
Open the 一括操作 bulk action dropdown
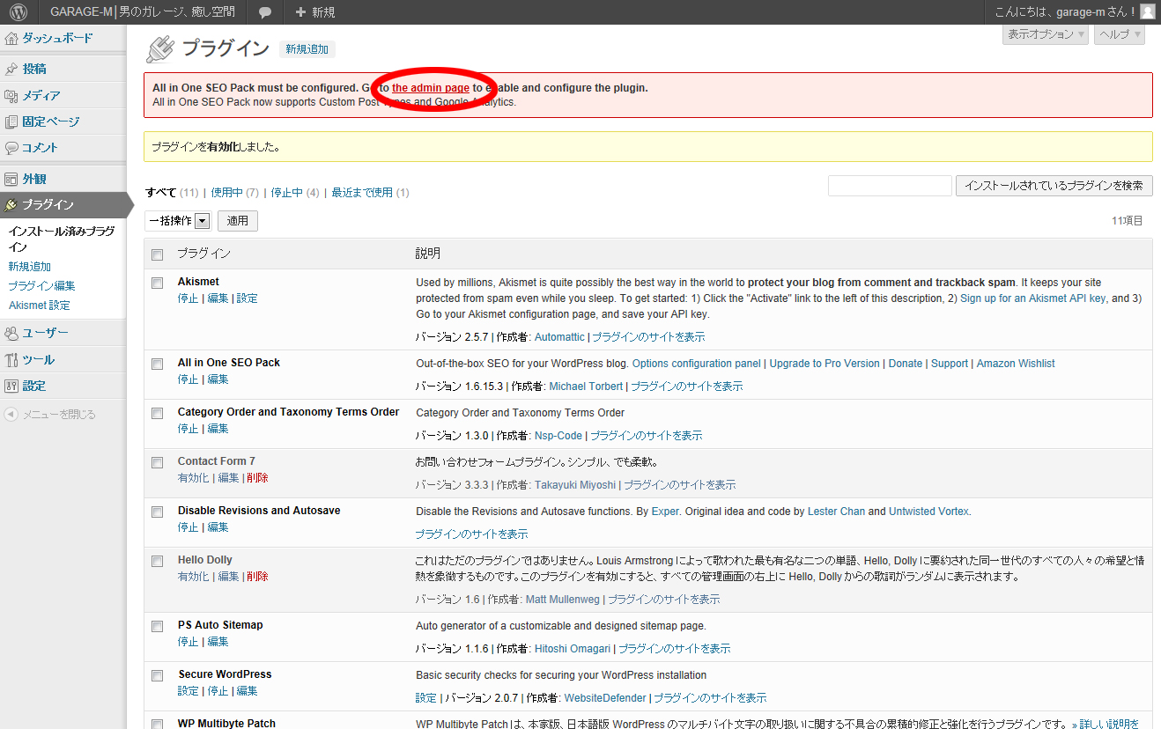[x=178, y=221]
